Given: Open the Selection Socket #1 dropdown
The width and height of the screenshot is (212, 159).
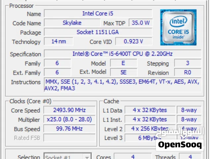Looking at the screenshot, I should point(68,156).
